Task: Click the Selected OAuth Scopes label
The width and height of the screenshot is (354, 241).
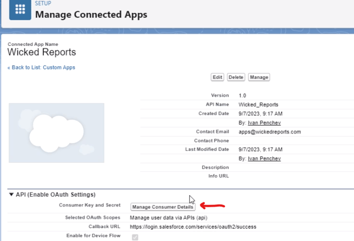Action: click(x=93, y=217)
